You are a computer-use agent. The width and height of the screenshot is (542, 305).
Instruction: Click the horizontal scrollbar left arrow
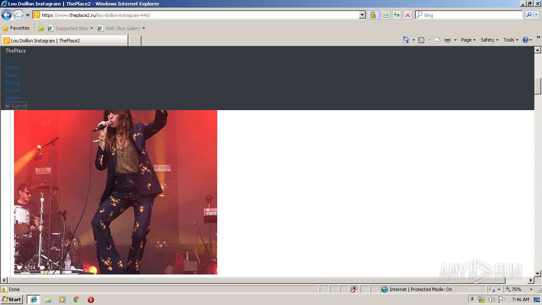(x=4, y=280)
